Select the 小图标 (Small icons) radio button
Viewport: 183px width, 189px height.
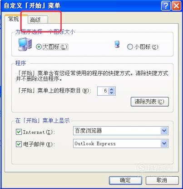130,47
